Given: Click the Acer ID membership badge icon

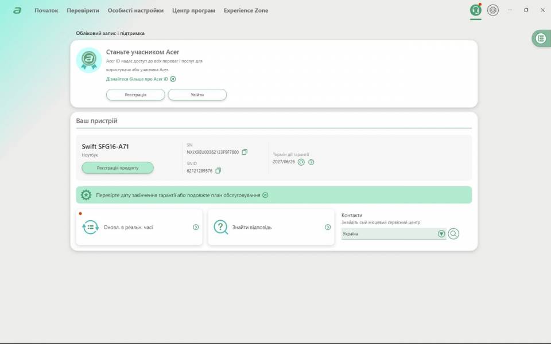Looking at the screenshot, I should tap(89, 60).
